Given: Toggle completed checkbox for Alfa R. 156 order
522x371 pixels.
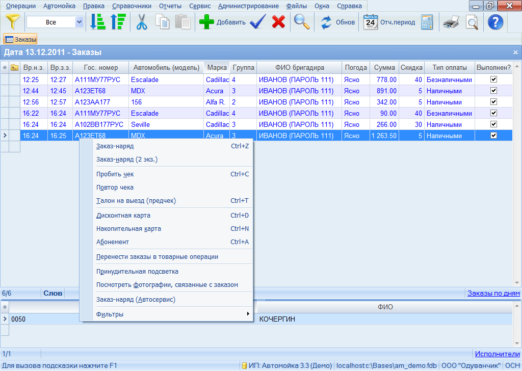Looking at the screenshot, I should 493,102.
